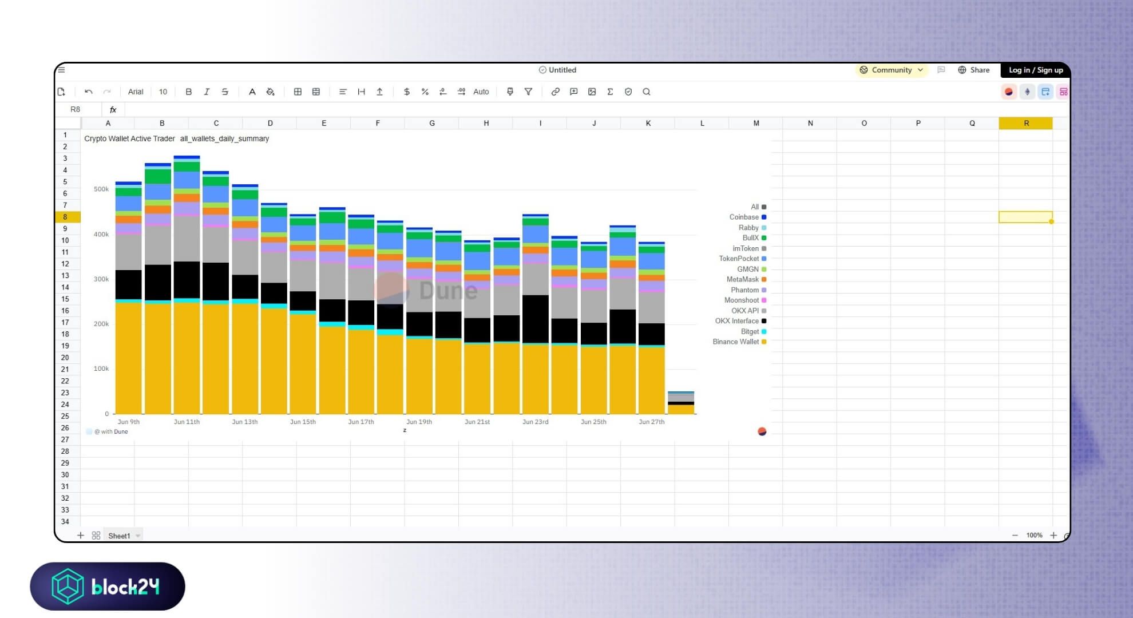The height and width of the screenshot is (618, 1133).
Task: Select column N header
Action: coord(810,123)
